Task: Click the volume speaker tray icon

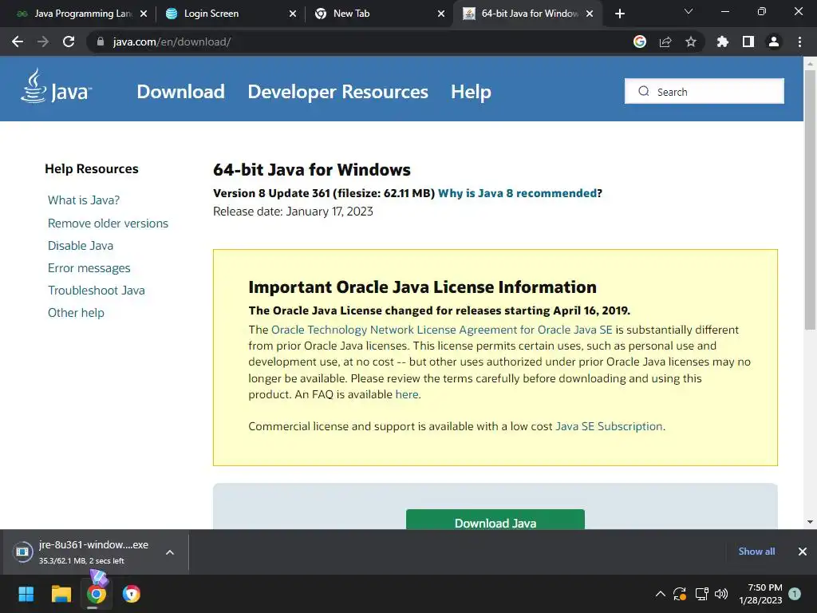Action: (x=721, y=594)
